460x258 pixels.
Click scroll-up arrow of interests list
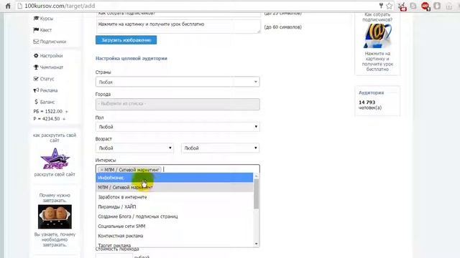(x=256, y=176)
